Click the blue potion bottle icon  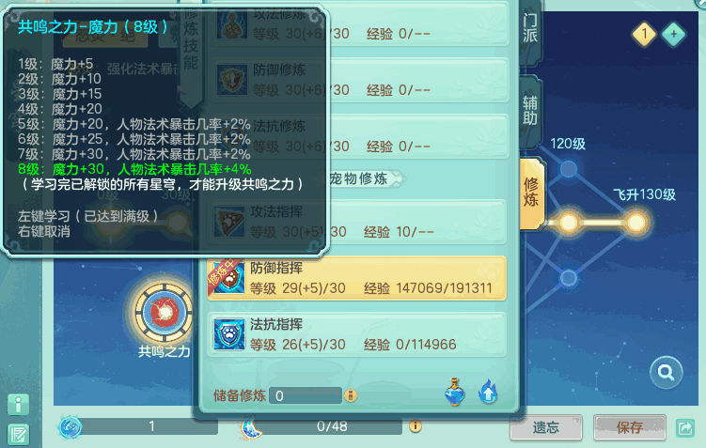click(x=454, y=393)
